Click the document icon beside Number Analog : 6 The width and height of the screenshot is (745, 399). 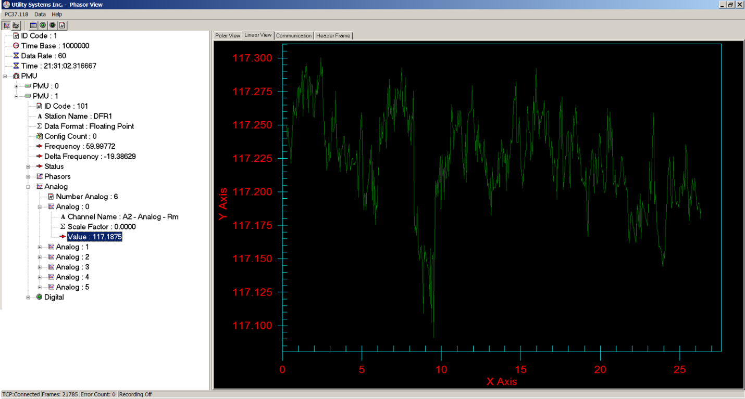(51, 197)
